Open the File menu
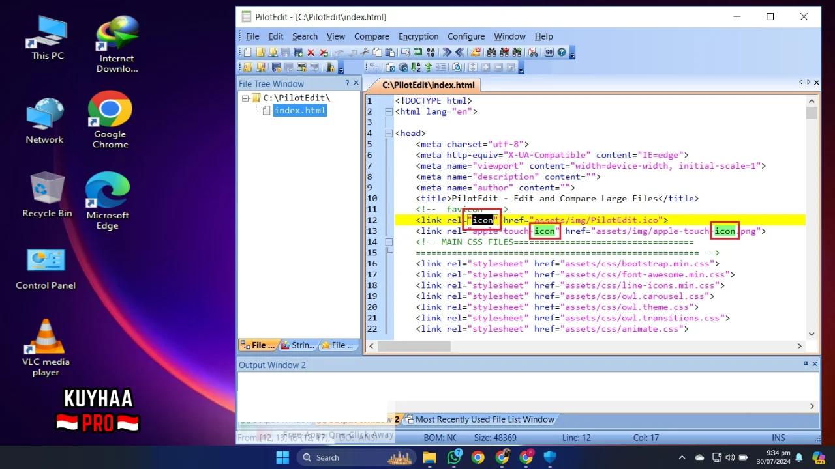 pyautogui.click(x=252, y=36)
